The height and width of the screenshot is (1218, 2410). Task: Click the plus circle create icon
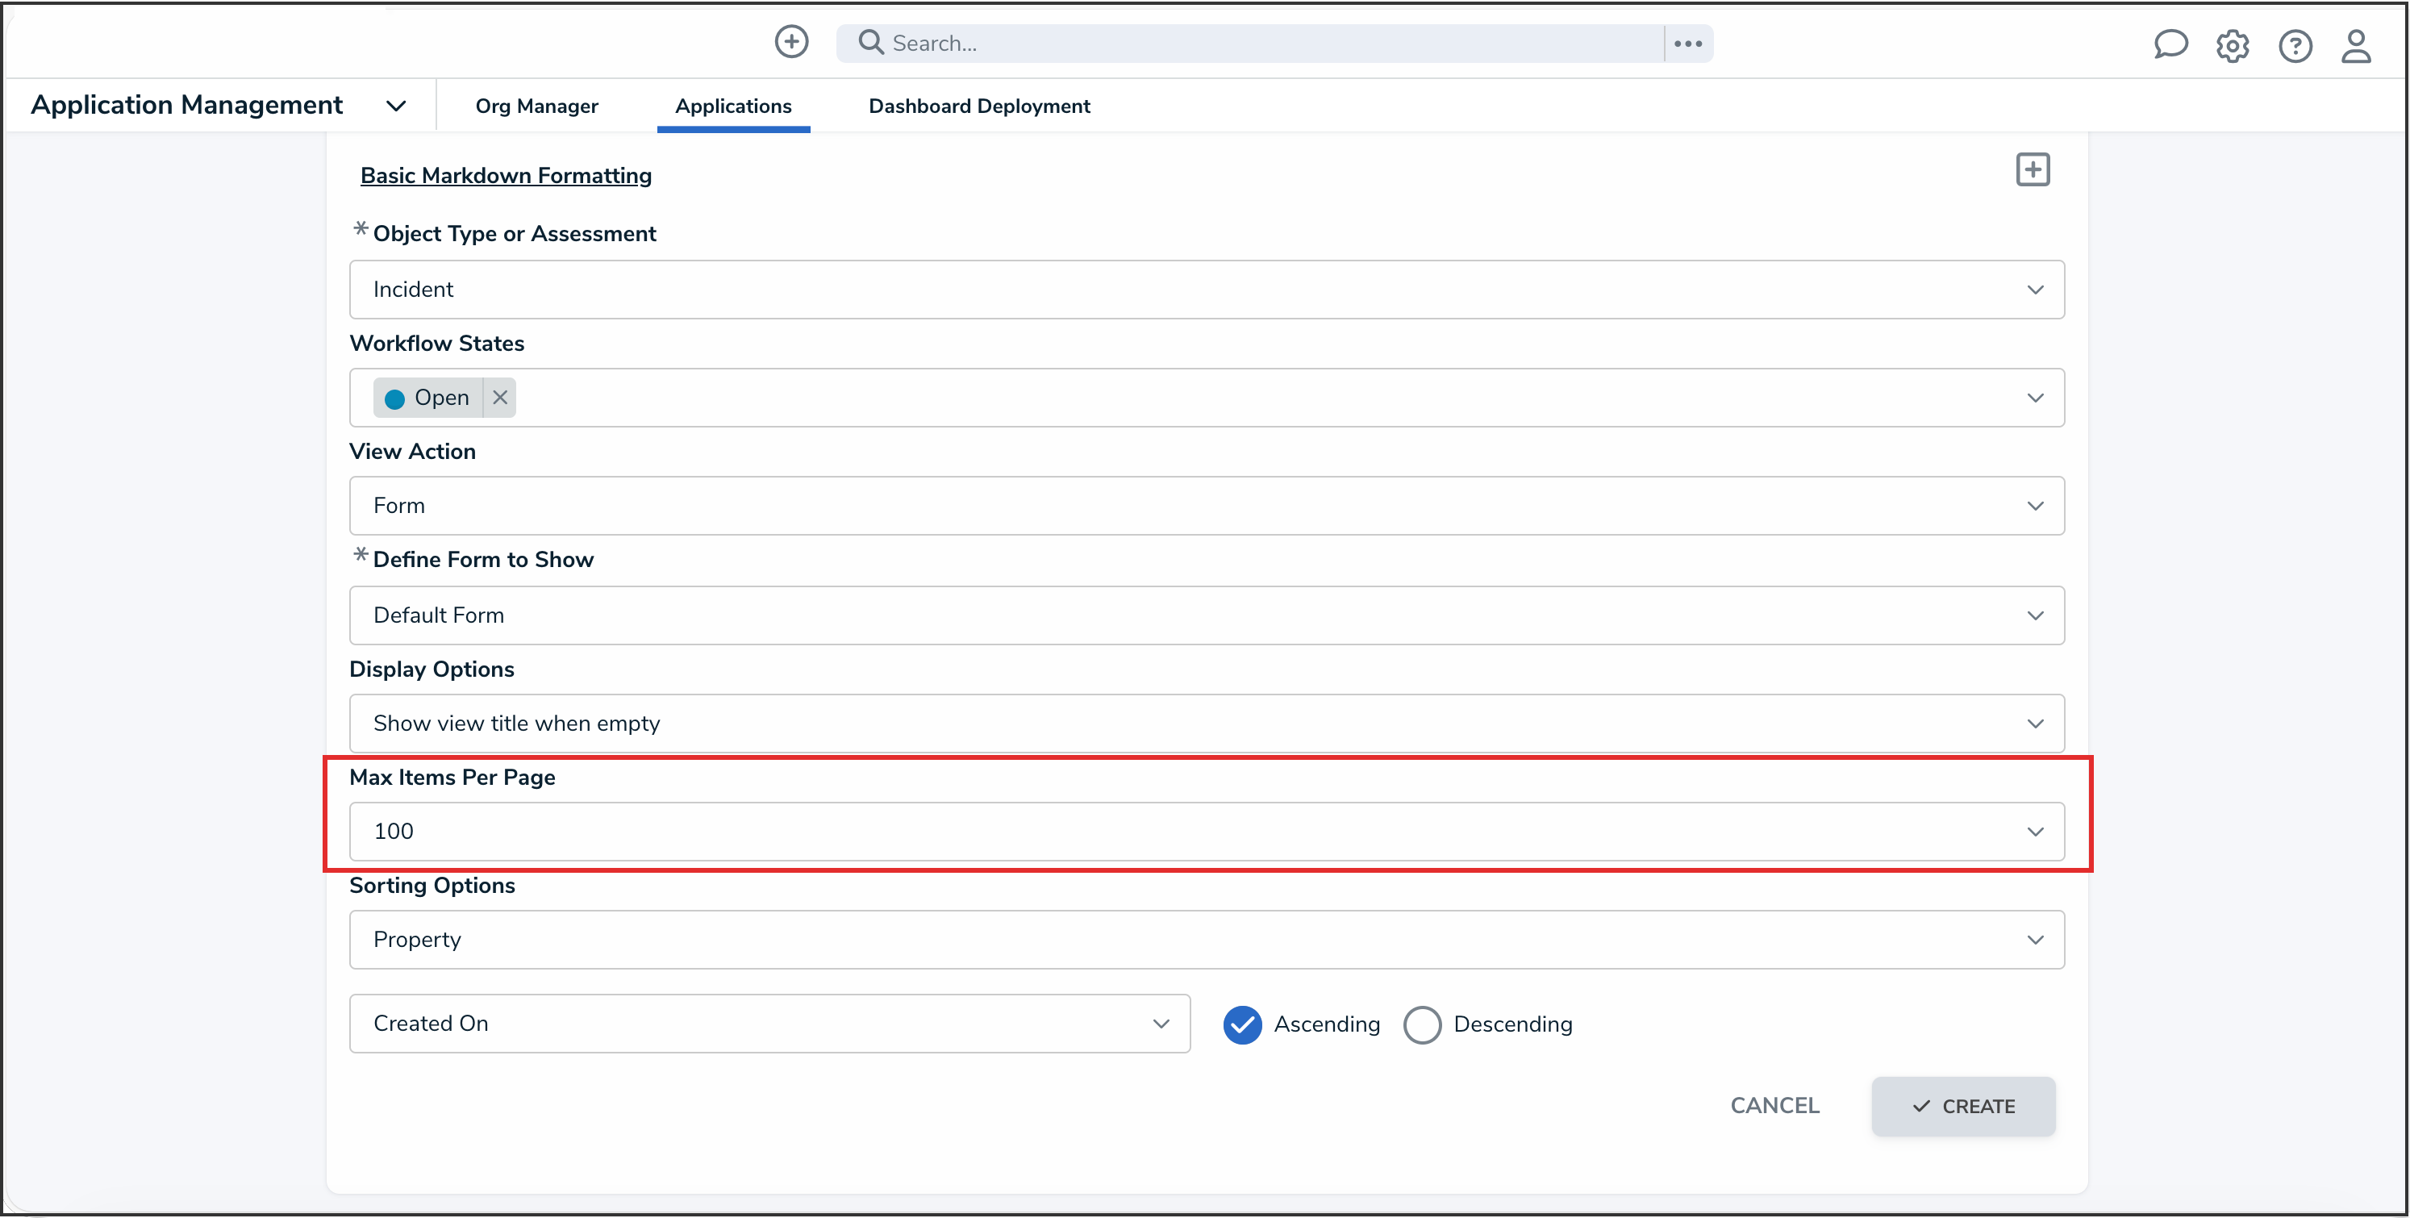[791, 42]
